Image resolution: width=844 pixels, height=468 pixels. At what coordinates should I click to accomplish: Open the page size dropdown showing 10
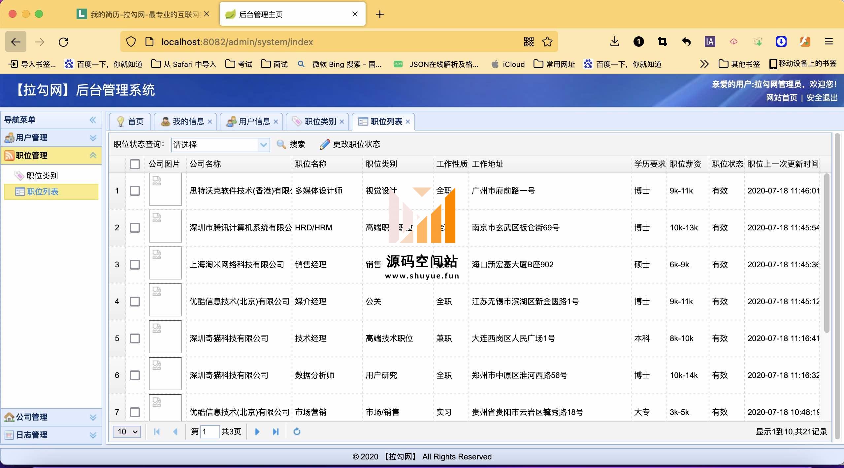tap(127, 431)
